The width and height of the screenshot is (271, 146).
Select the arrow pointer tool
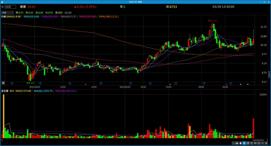point(244,143)
